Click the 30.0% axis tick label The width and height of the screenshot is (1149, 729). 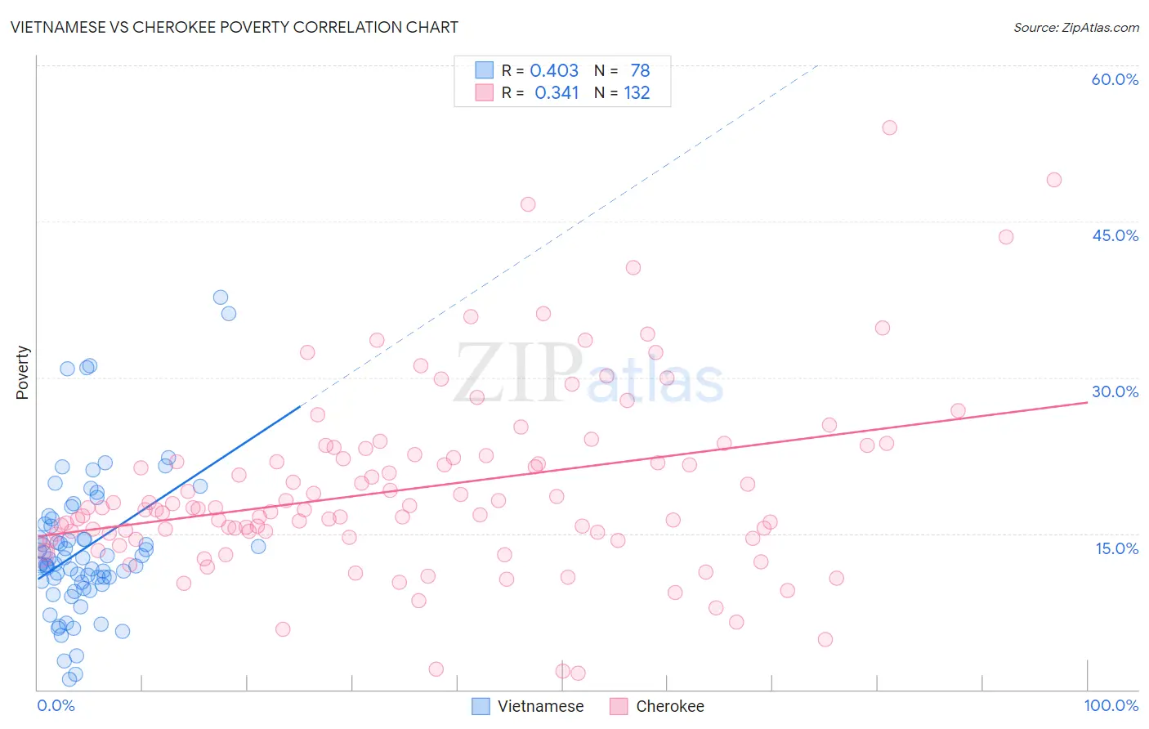tap(1115, 391)
